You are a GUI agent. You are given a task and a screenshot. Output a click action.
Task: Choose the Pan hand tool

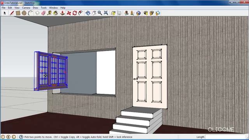[94, 13]
